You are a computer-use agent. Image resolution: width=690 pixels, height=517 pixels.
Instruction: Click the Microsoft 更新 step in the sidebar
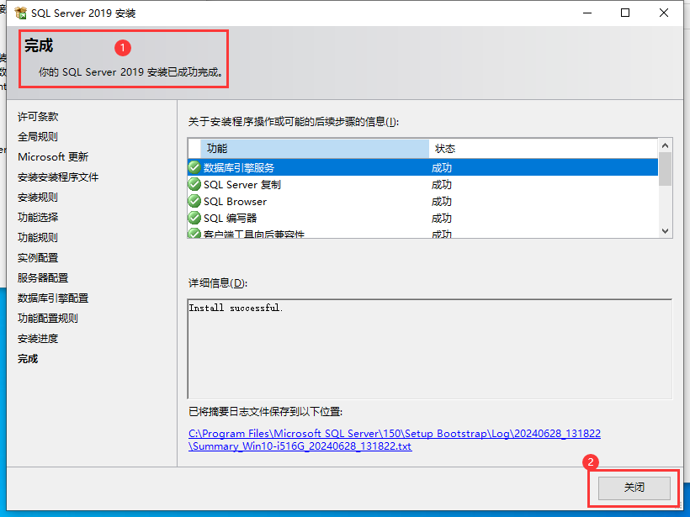tap(53, 157)
